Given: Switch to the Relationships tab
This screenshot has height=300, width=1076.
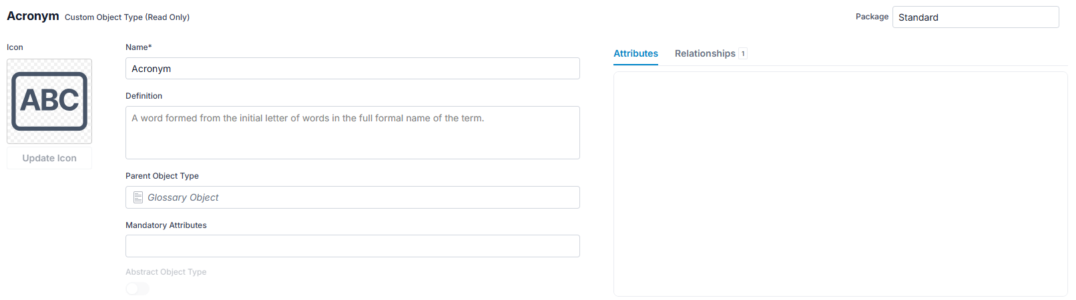Looking at the screenshot, I should (x=705, y=53).
